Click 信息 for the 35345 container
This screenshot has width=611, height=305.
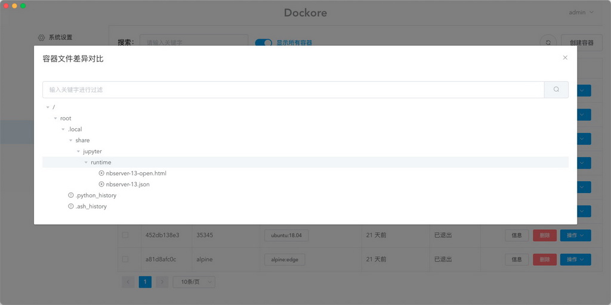coord(517,235)
